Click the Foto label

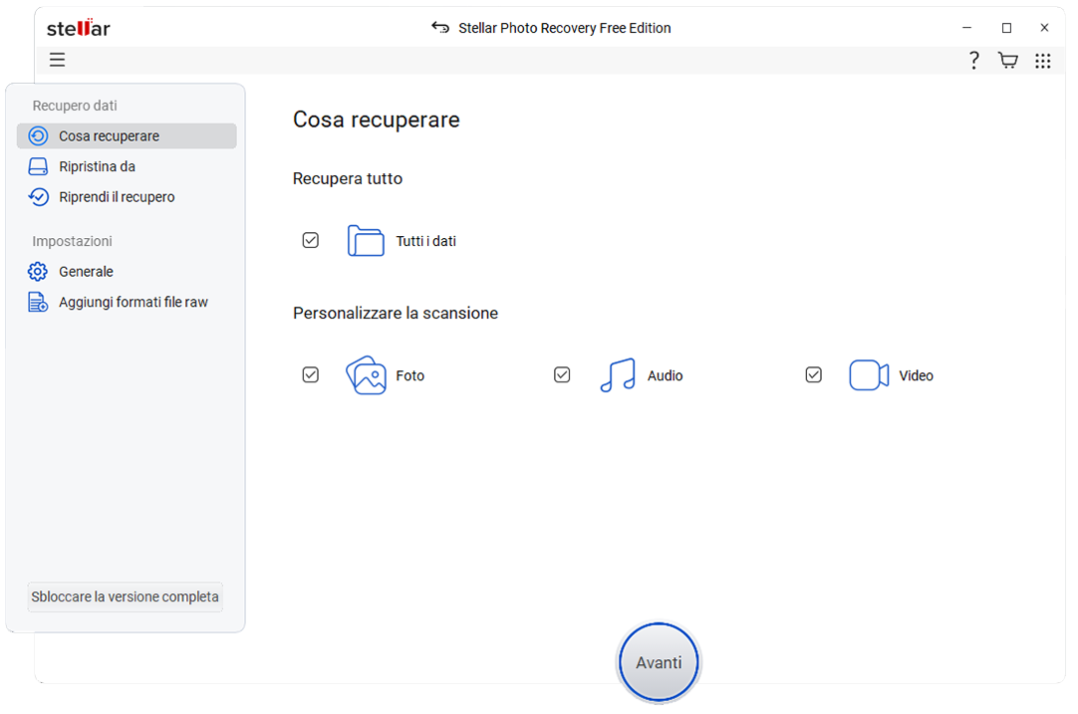(410, 375)
